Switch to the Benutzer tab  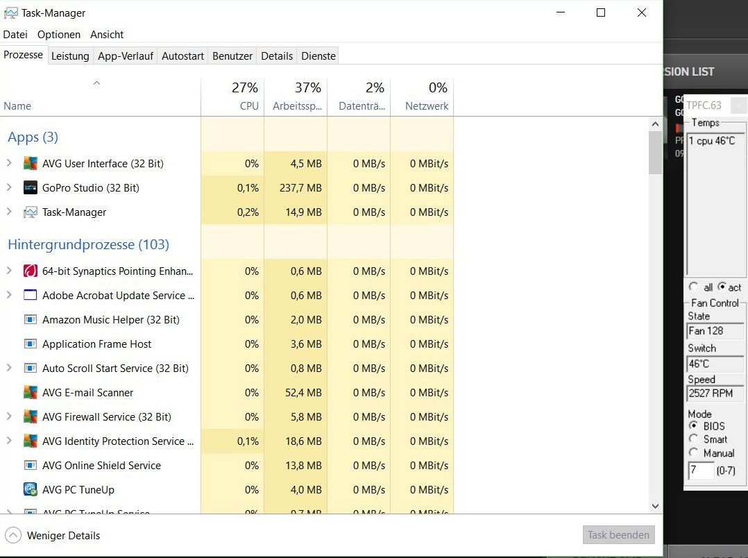pos(232,56)
